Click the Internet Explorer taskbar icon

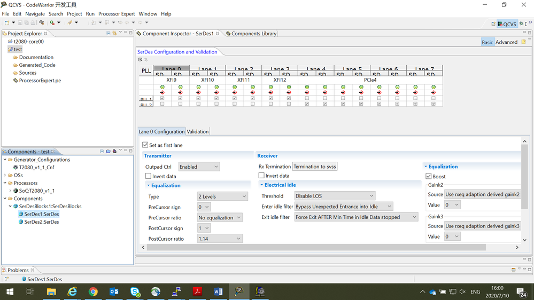coord(72,291)
